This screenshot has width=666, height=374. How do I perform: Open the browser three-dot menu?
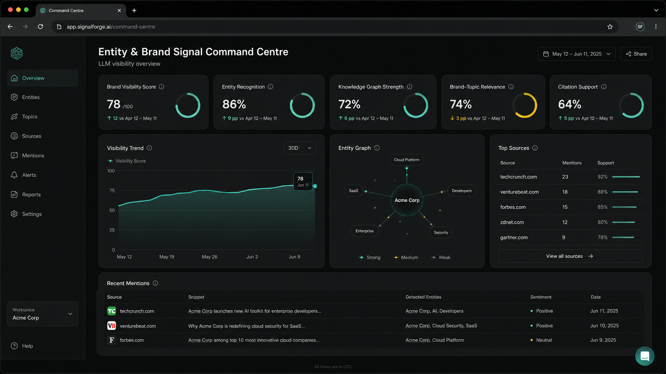pos(656,27)
